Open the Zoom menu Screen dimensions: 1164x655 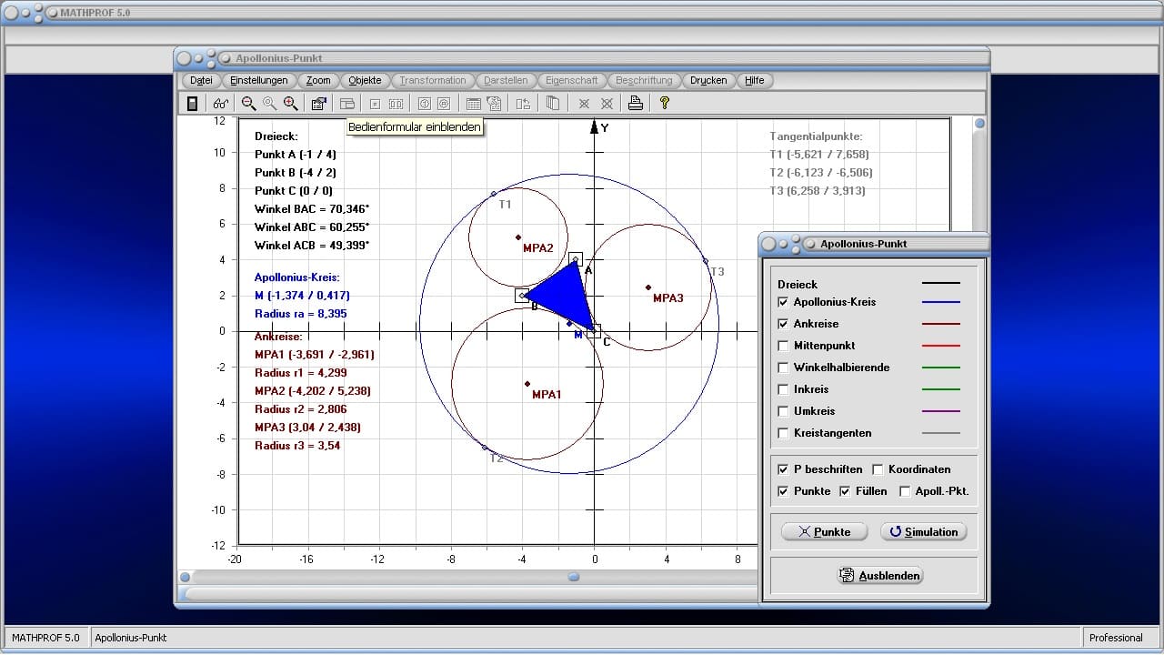pyautogui.click(x=318, y=80)
